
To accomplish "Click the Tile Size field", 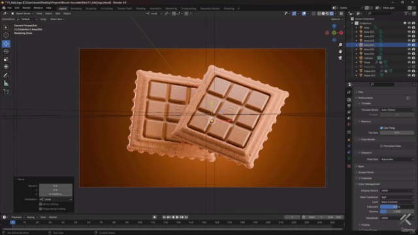I will [x=397, y=133].
